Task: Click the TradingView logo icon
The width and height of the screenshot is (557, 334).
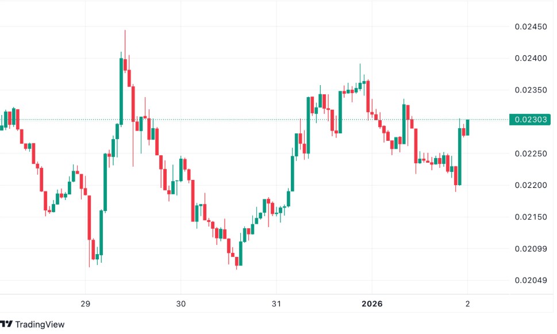Action: click(x=6, y=324)
